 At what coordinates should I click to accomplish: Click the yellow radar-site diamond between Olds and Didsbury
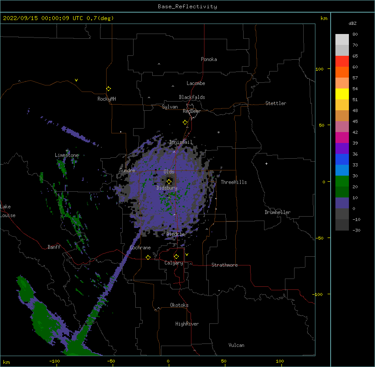point(169,181)
